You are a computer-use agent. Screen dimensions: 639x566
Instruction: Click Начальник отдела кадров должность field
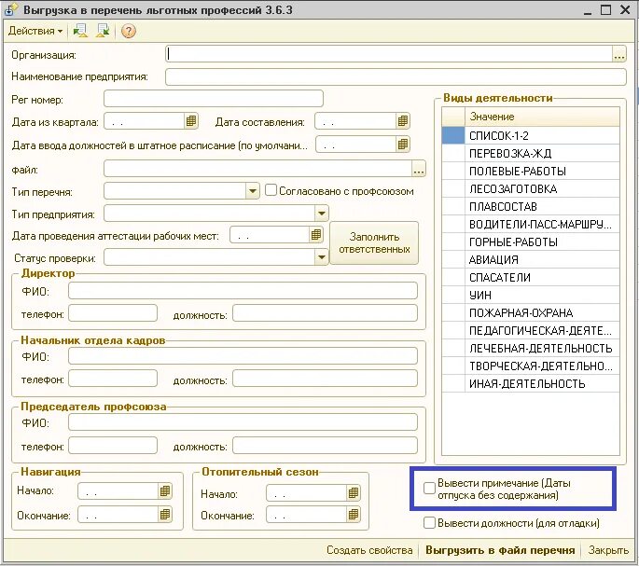pos(326,379)
